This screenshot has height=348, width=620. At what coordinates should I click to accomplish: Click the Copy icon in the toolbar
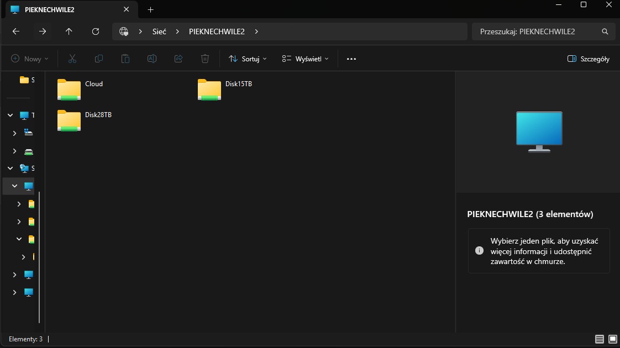pyautogui.click(x=99, y=59)
